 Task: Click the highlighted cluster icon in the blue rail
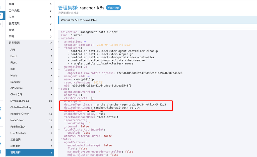(2, 15)
